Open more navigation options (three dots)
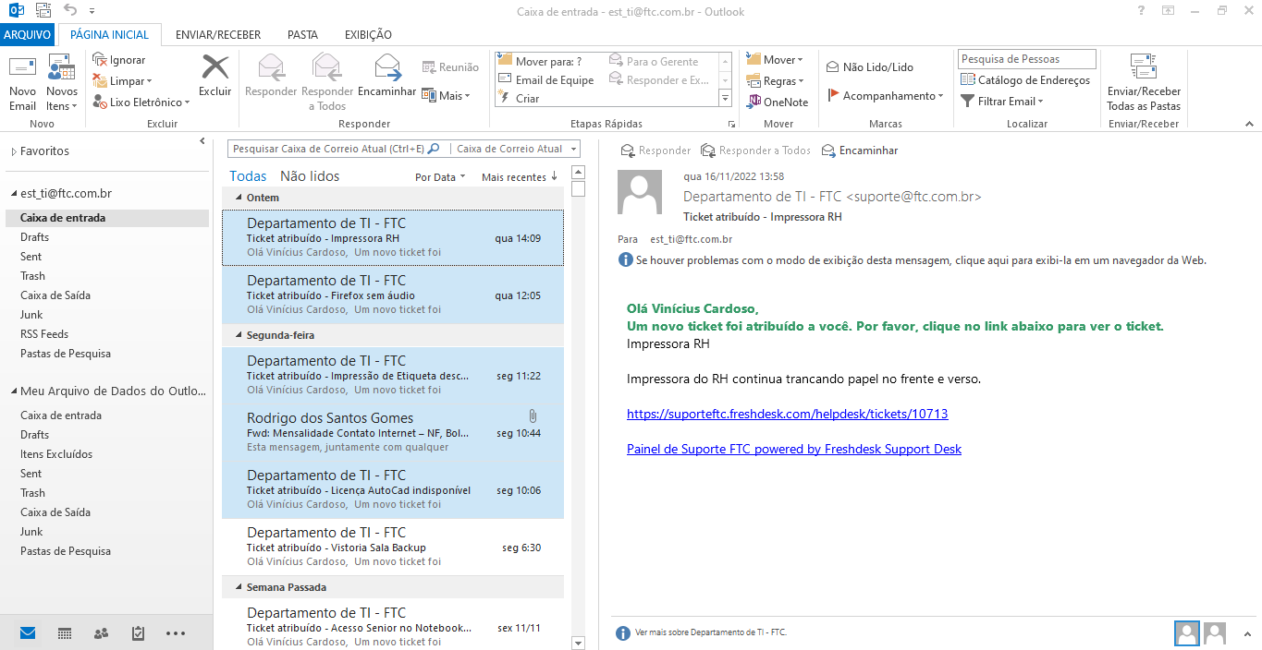This screenshot has width=1262, height=650. pyautogui.click(x=176, y=633)
